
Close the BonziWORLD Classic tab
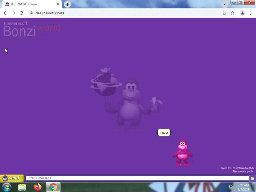point(58,4)
